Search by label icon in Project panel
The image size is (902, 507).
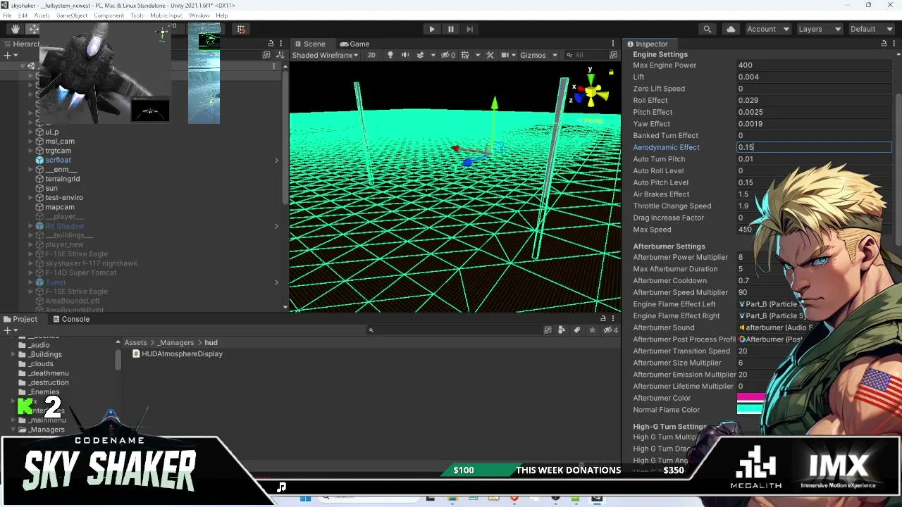pyautogui.click(x=577, y=330)
